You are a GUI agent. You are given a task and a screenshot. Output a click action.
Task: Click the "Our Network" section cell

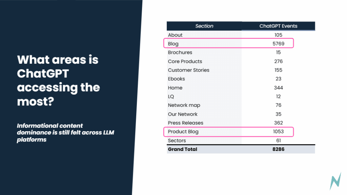(183, 114)
